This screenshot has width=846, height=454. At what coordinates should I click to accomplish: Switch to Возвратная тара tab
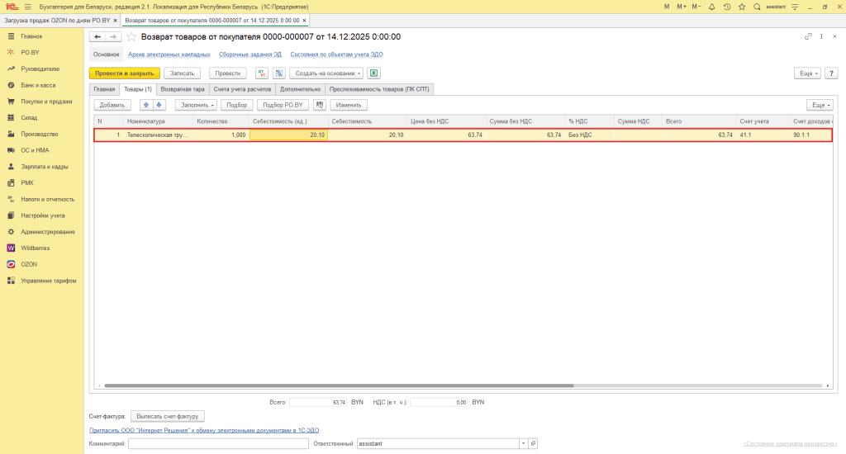coord(183,89)
